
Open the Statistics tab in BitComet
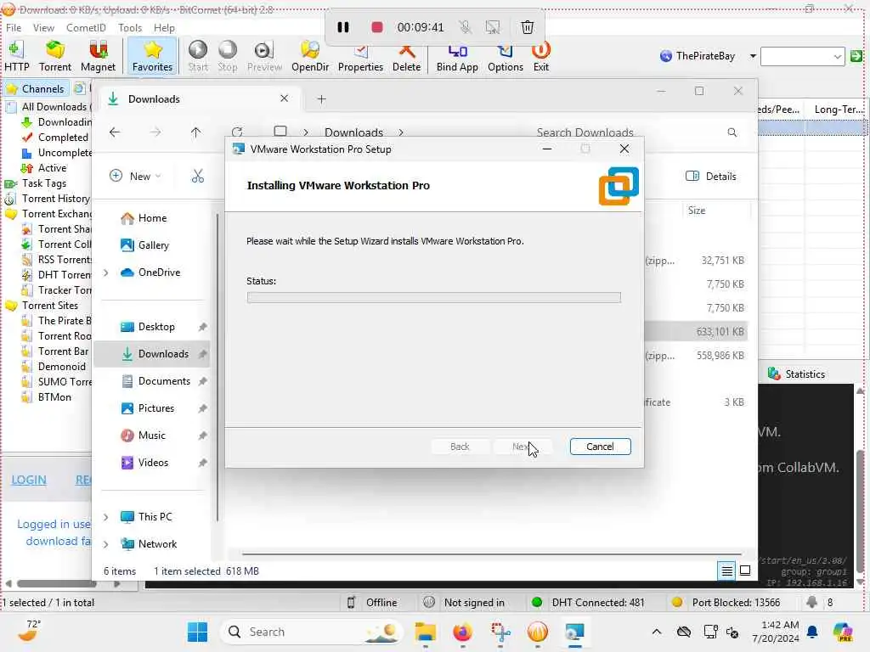click(x=797, y=374)
